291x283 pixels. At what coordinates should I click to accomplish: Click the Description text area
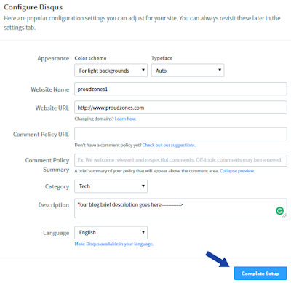[x=180, y=208]
